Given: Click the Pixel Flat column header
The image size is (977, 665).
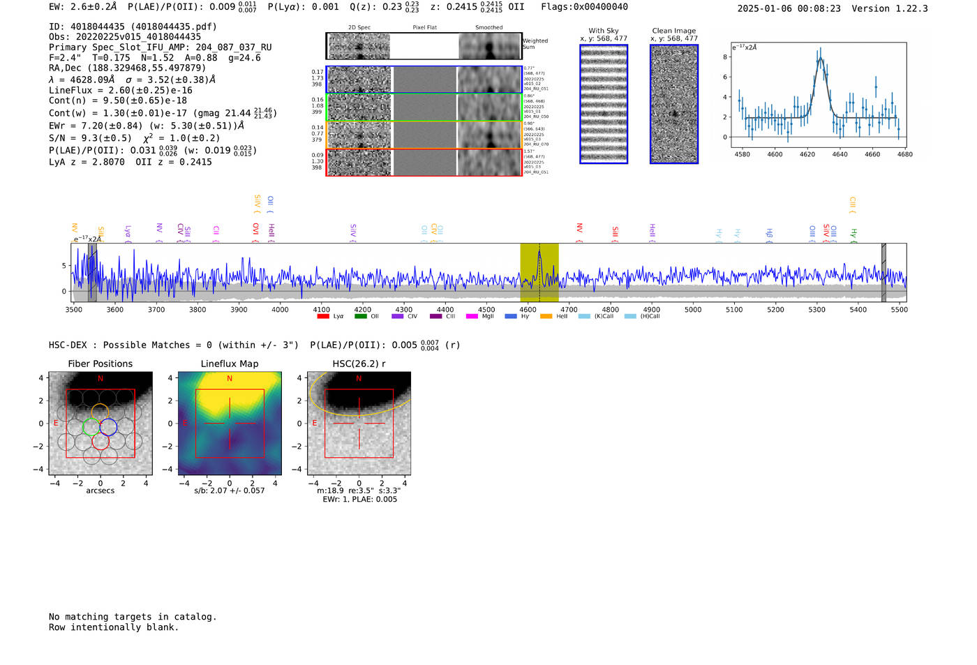Looking at the screenshot, I should (x=424, y=27).
